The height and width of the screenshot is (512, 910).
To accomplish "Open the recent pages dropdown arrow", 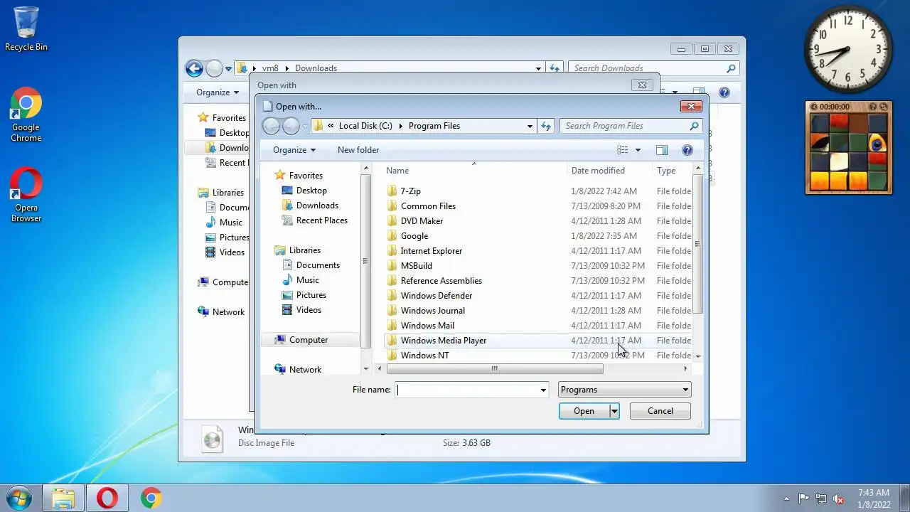I will (x=305, y=127).
